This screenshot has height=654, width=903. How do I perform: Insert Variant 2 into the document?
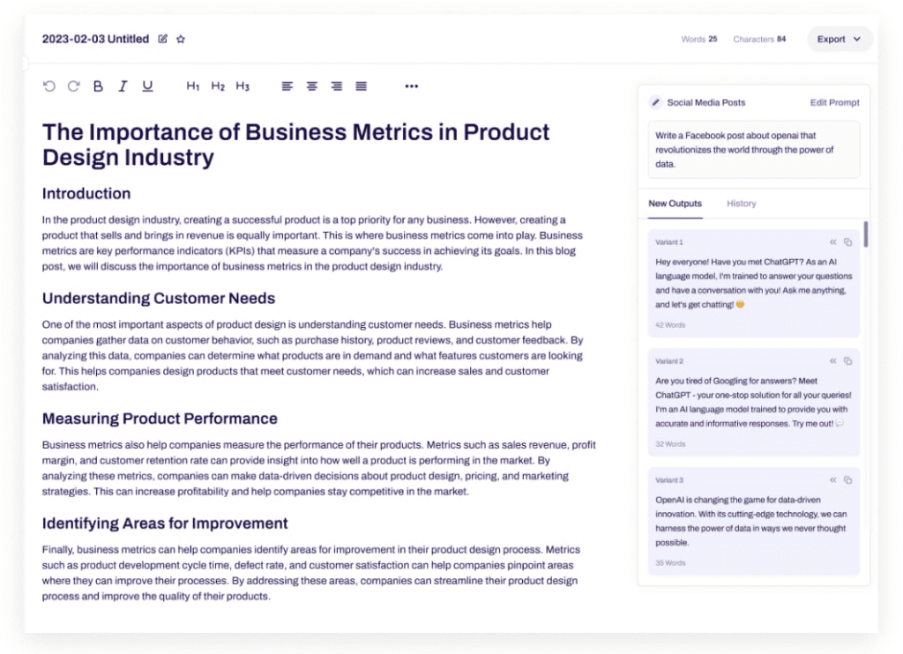[832, 361]
